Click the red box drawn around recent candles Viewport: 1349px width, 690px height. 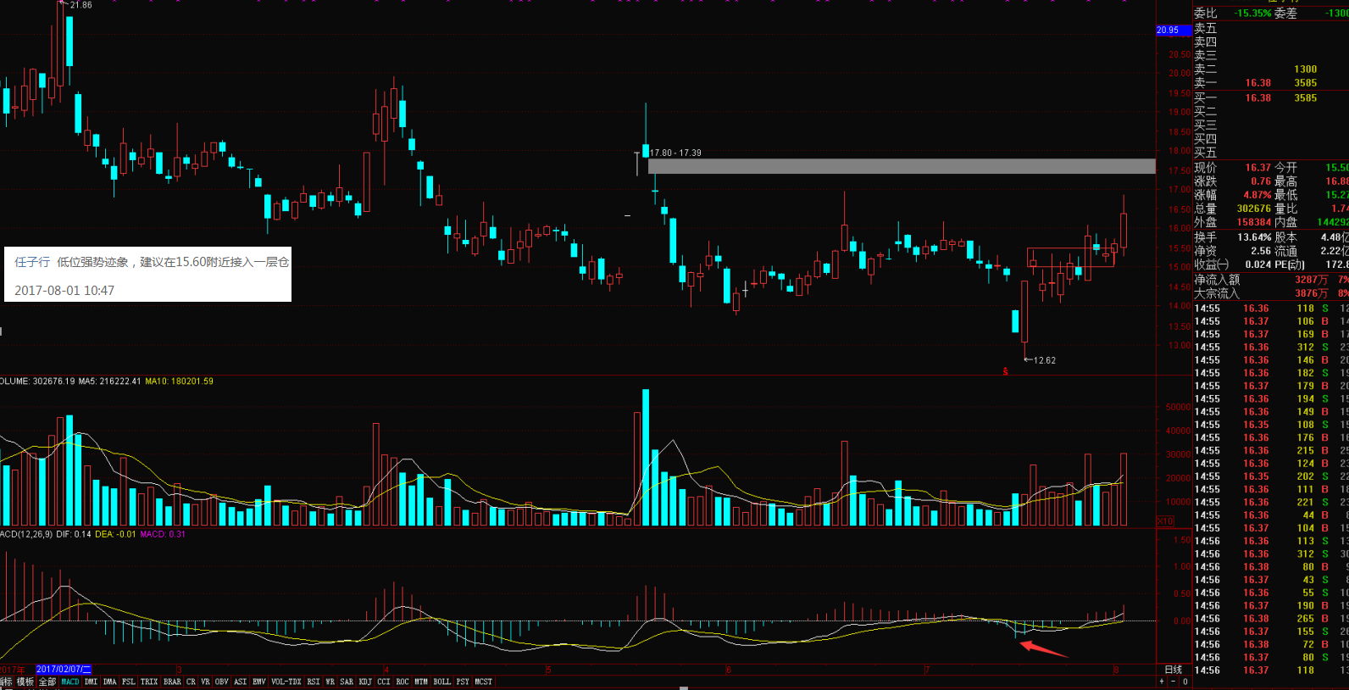(x=1069, y=258)
